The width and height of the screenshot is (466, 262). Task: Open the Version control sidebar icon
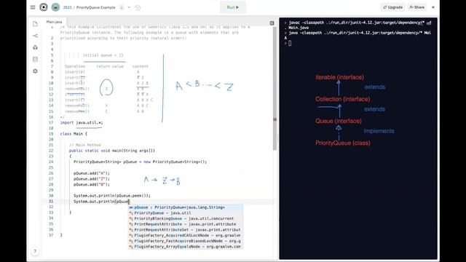coord(35,36)
